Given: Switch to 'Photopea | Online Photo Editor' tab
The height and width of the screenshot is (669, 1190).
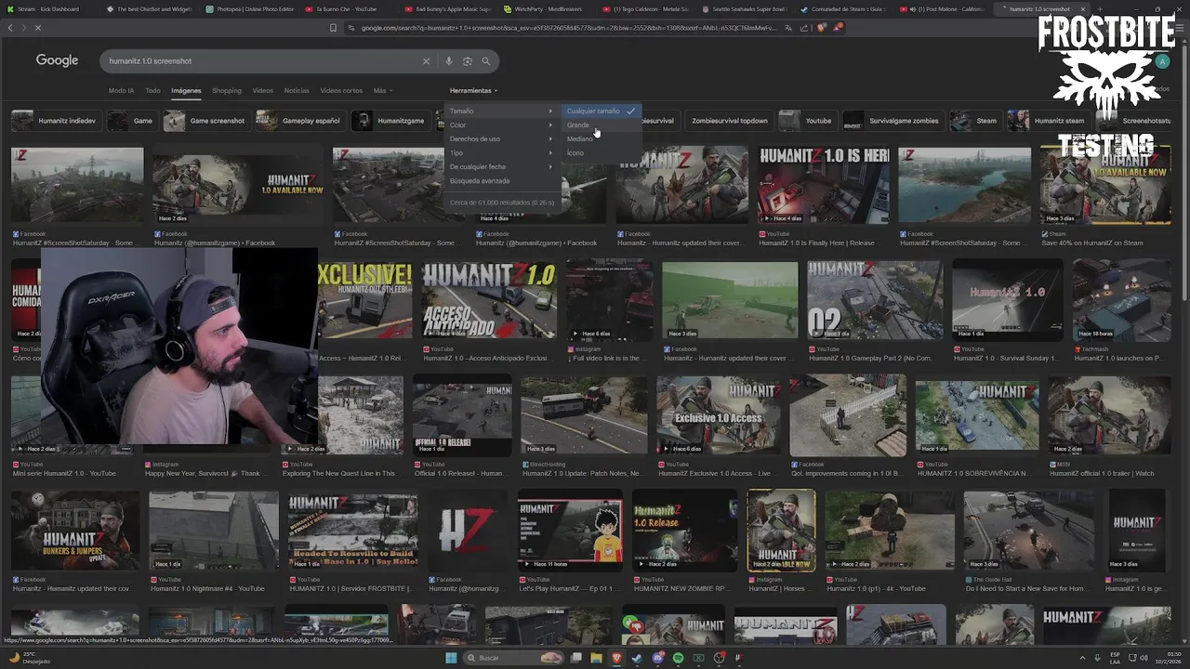Looking at the screenshot, I should coord(248,8).
